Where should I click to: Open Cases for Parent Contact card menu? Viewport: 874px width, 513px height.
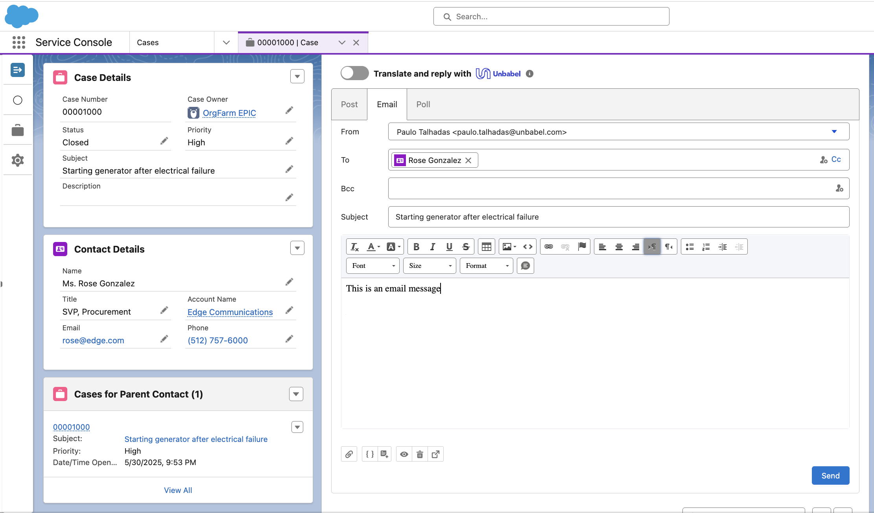click(x=296, y=394)
